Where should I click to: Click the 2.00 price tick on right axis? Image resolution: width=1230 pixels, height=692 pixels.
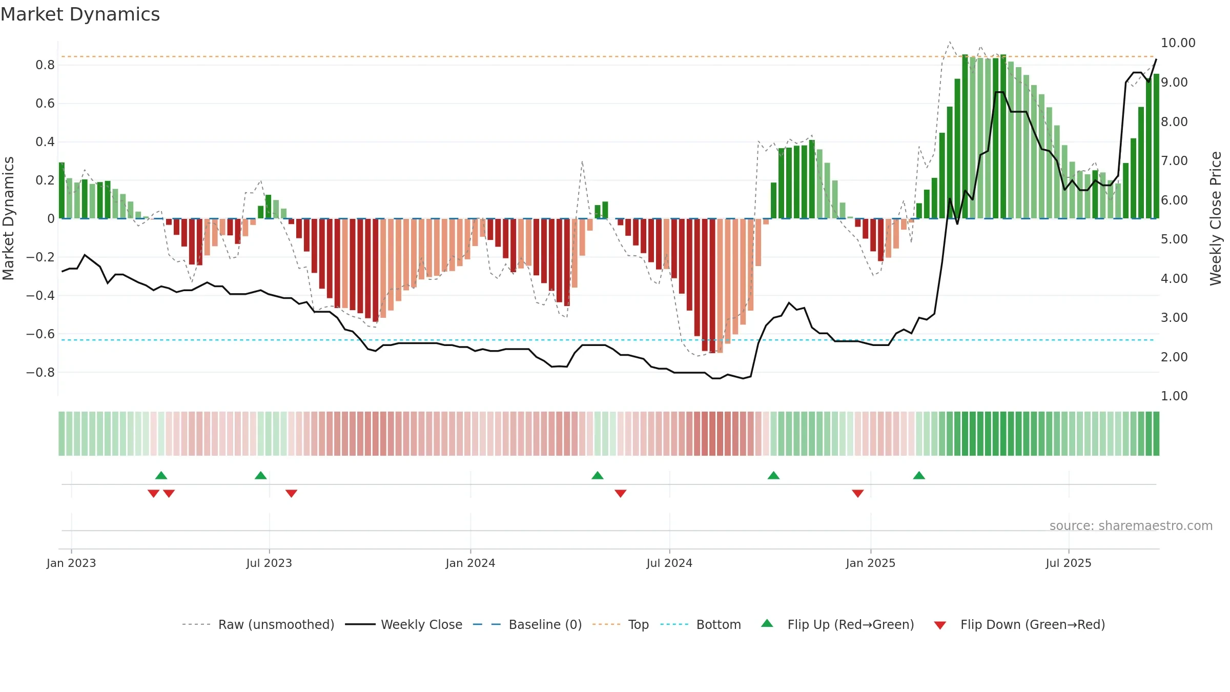(x=1174, y=357)
